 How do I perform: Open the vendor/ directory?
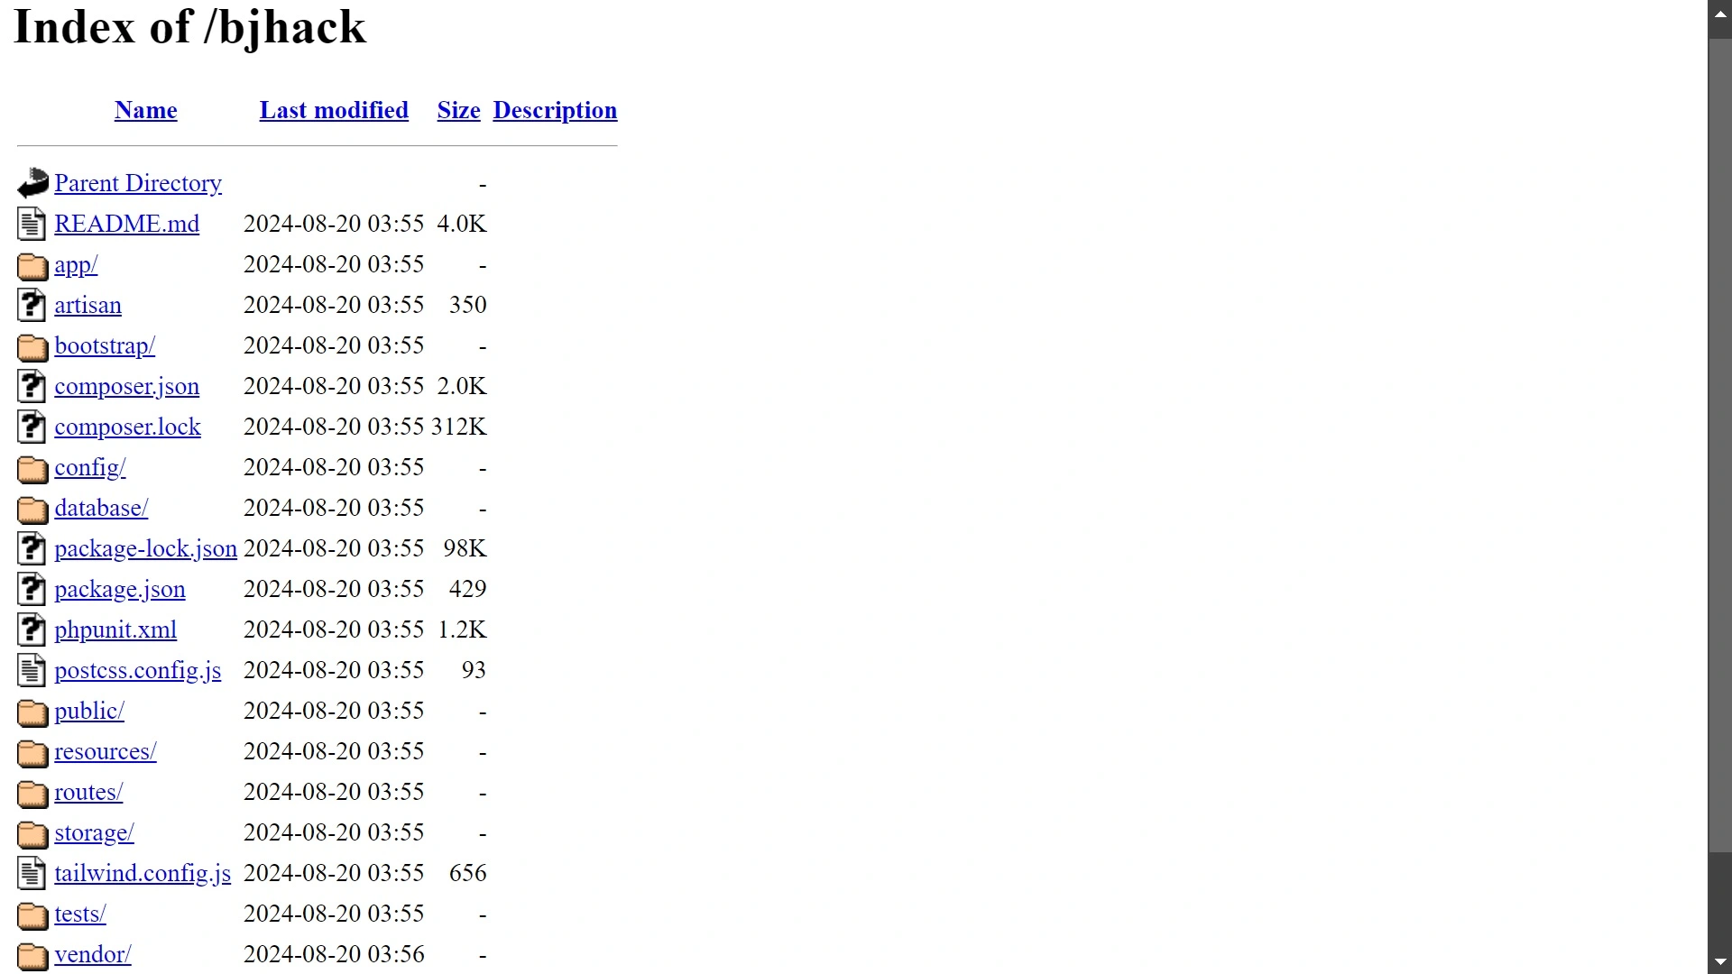tap(92, 954)
